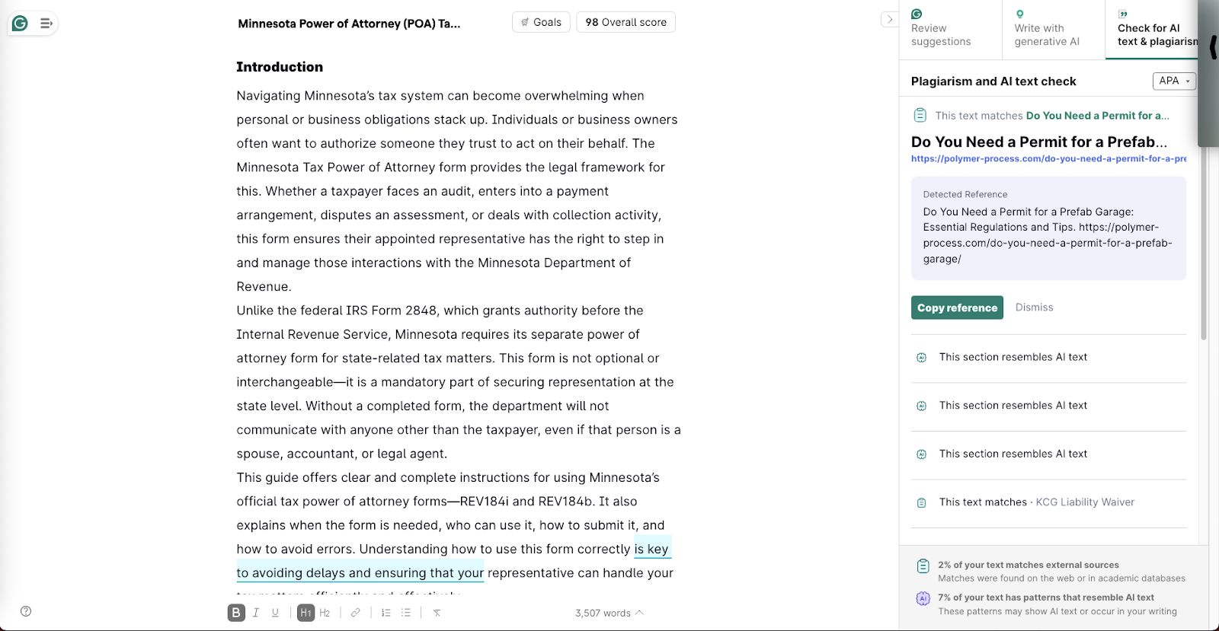The width and height of the screenshot is (1219, 631).
Task: Click the clipboard icon beside 'This text matches Do You Need'
Action: point(920,115)
